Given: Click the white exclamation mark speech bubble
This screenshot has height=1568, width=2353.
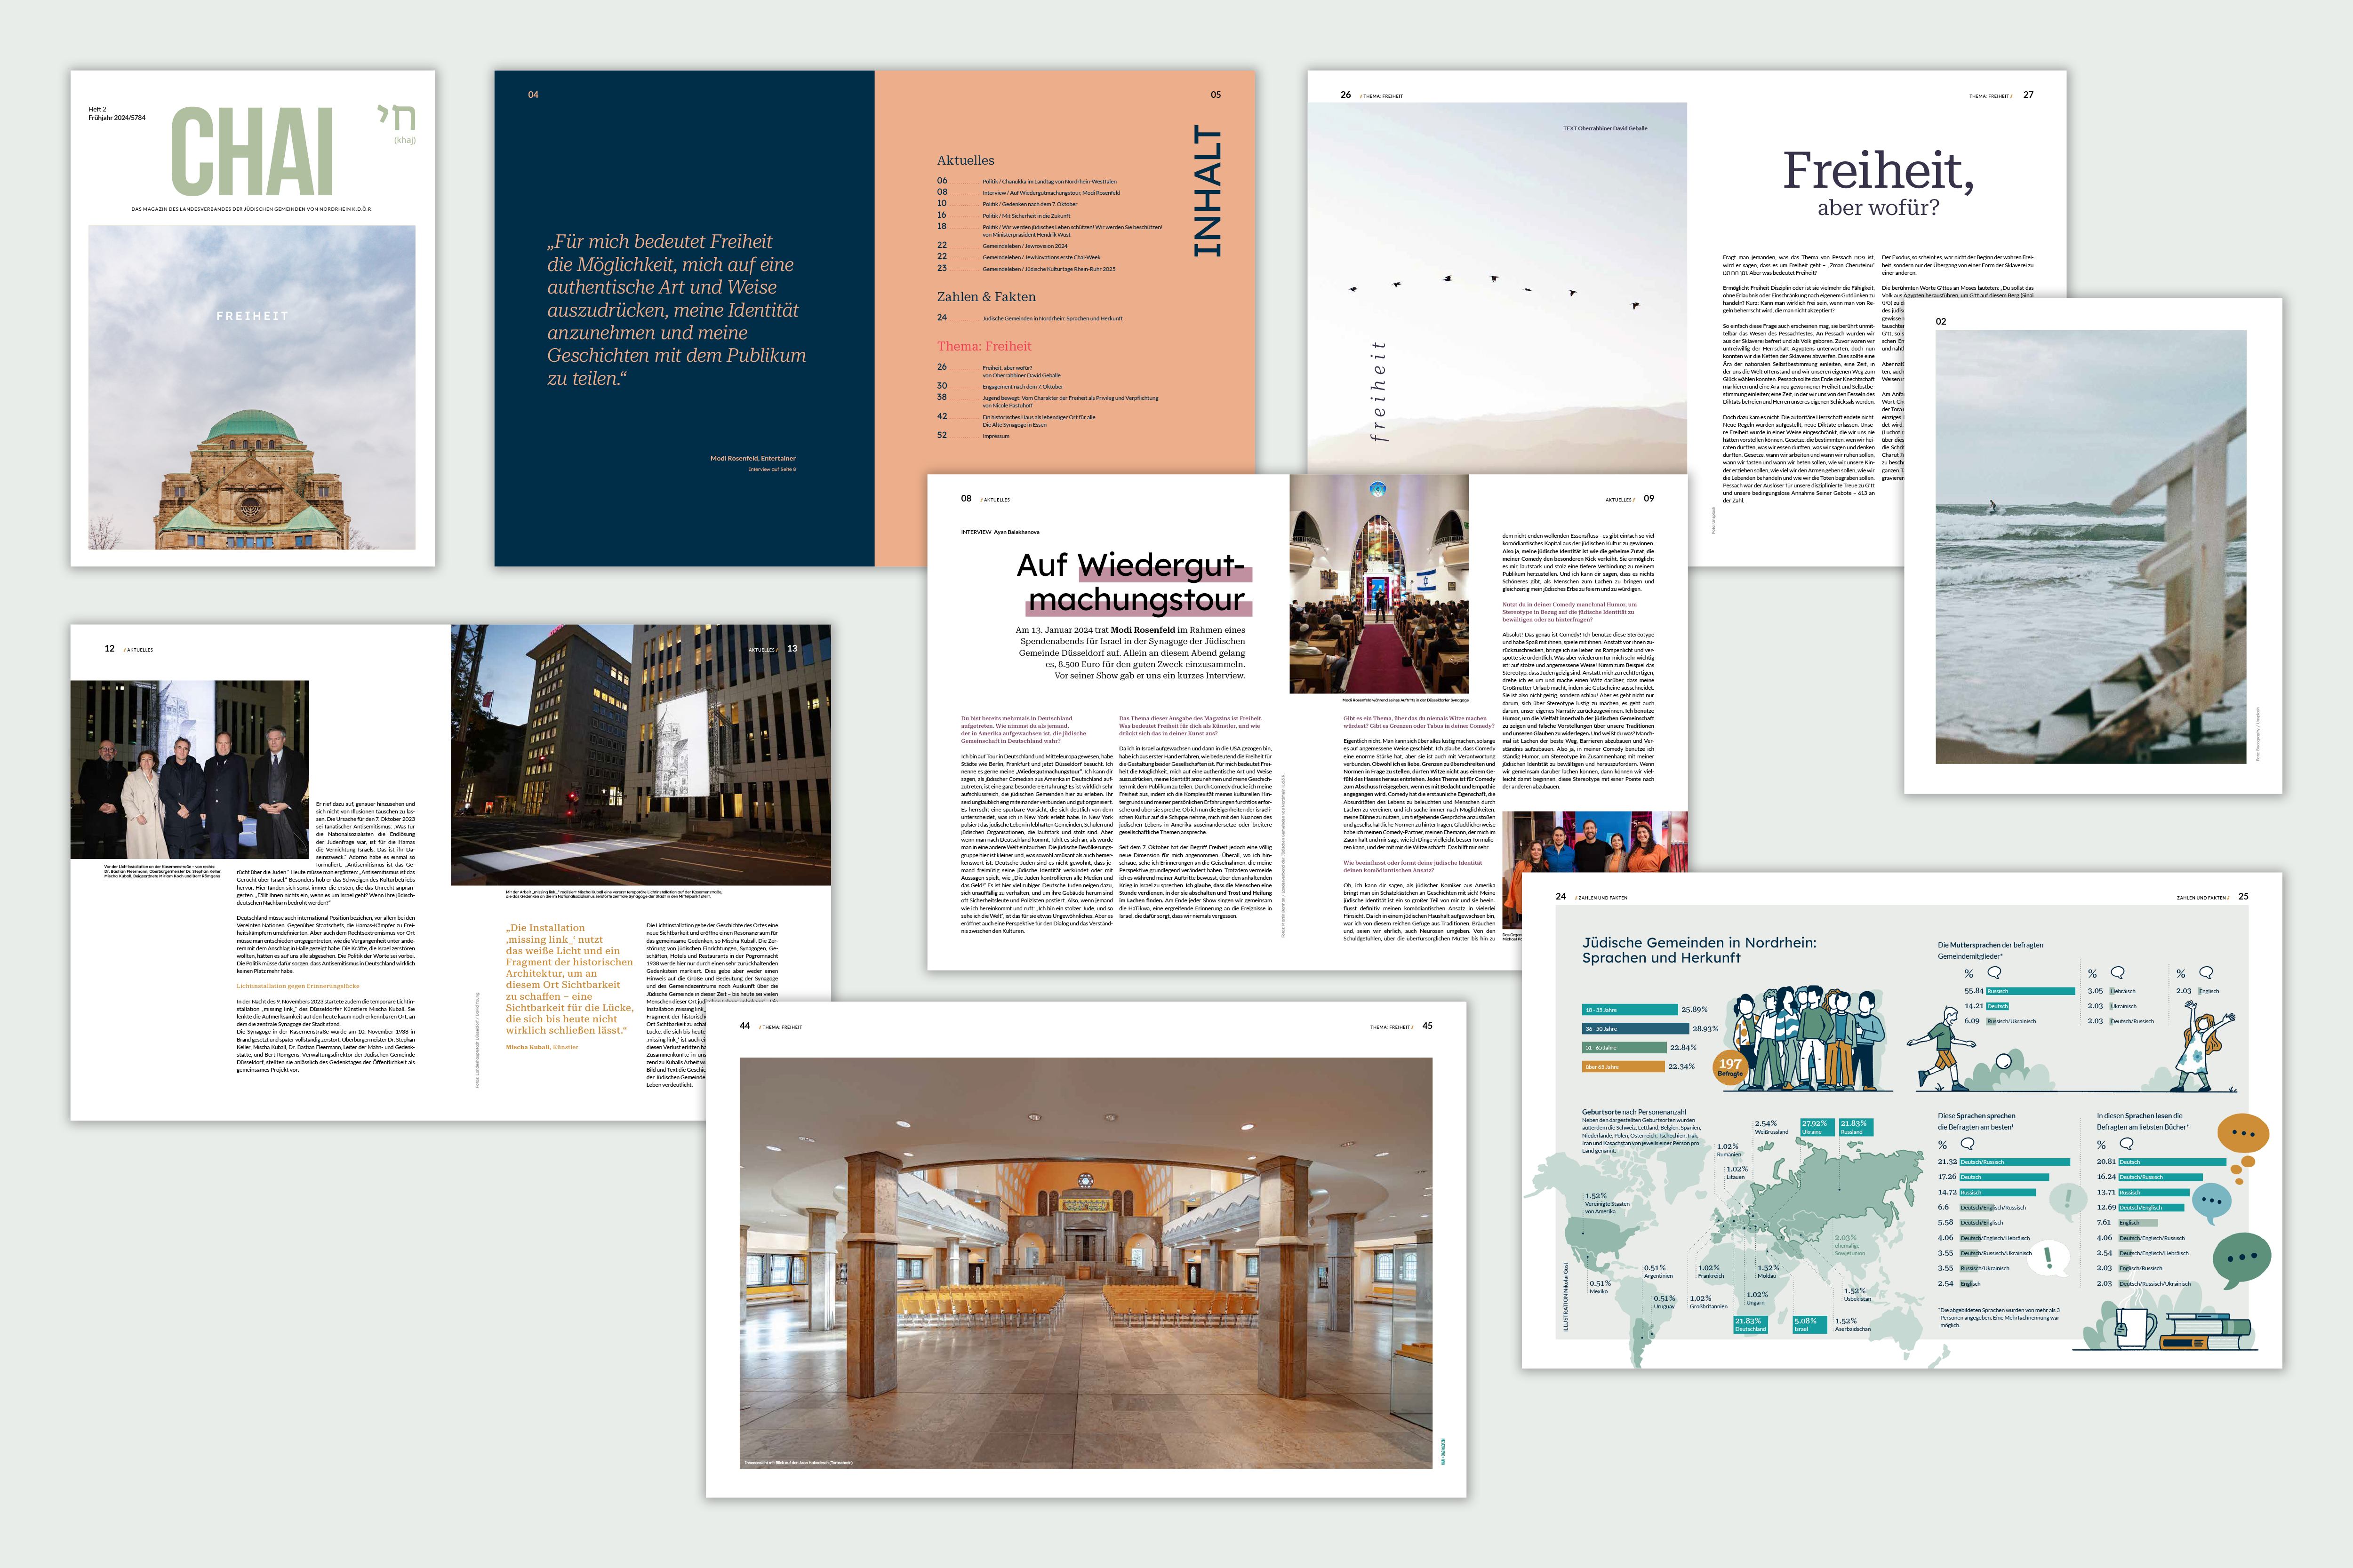Looking at the screenshot, I should 2048,1258.
